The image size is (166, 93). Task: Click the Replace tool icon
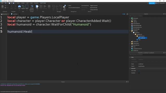[23, 6]
